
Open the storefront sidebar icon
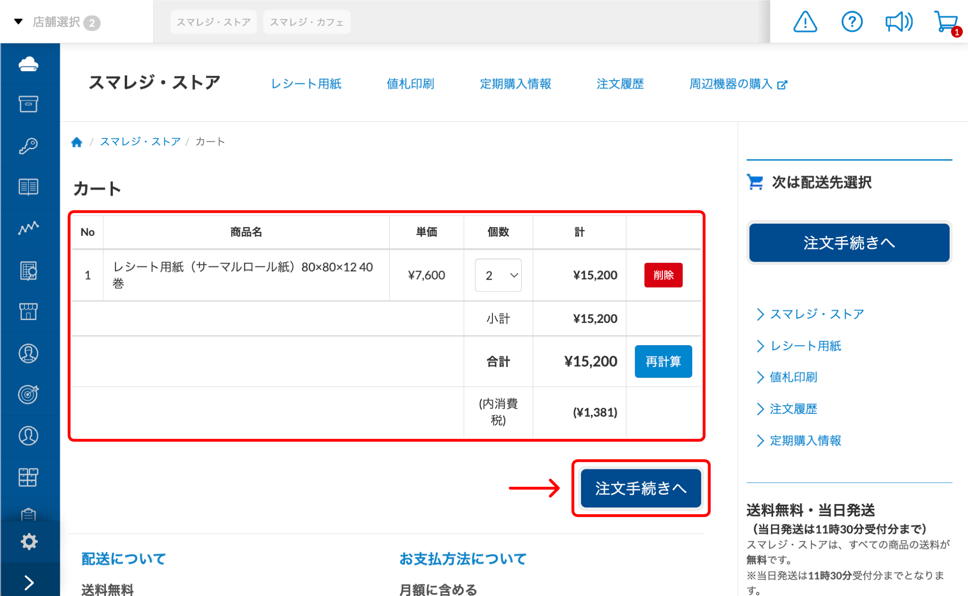(29, 311)
